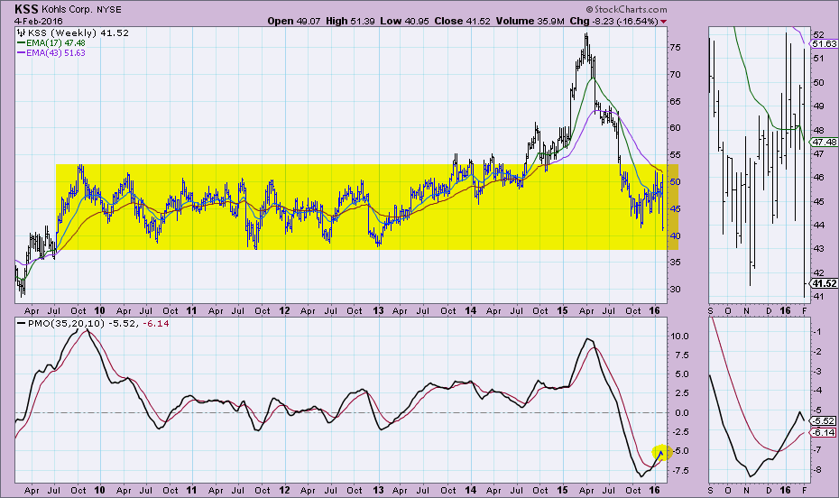Click year 16 label under the price zoom panel
Screen dimensions: 839x498
785,310
